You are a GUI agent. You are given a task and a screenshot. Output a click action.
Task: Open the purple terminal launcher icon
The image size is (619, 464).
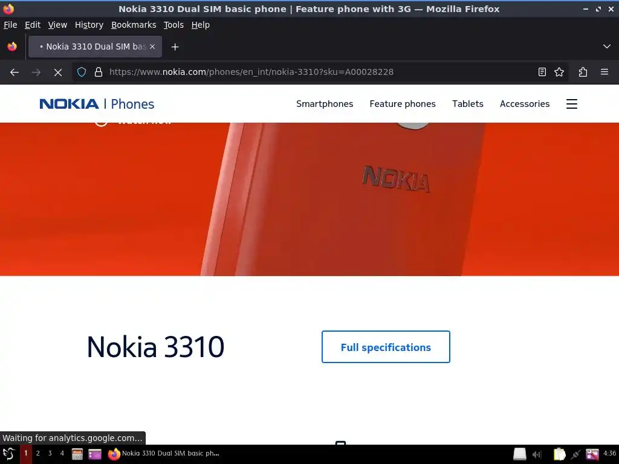coord(95,454)
